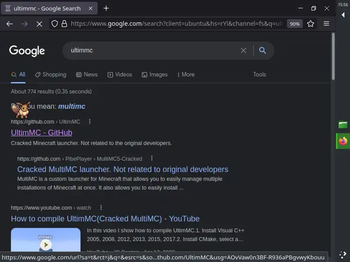Go back with the browser back arrow

point(10,24)
